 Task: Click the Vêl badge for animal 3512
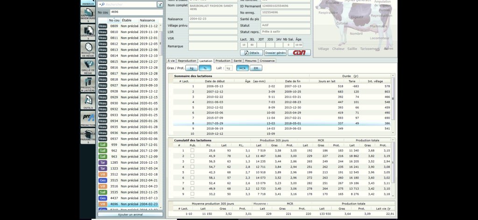pos(103,174)
